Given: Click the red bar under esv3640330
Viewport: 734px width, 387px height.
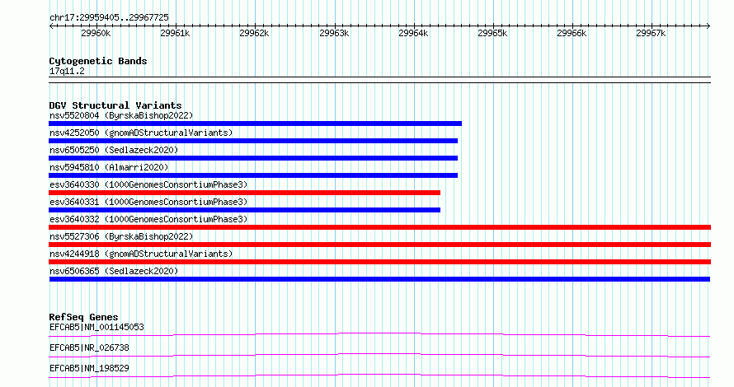Looking at the screenshot, I should tap(244, 193).
